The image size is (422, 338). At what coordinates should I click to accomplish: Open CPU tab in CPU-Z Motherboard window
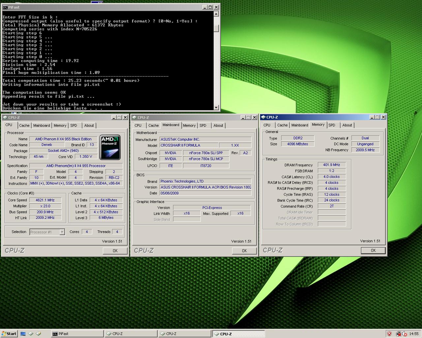tap(138, 125)
